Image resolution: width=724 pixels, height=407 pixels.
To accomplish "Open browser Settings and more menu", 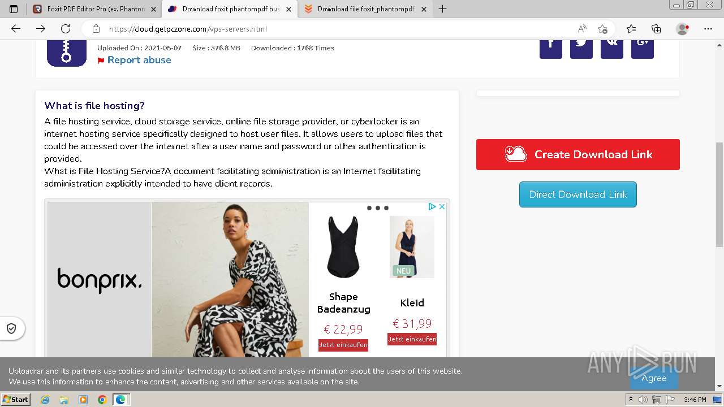I will (708, 29).
